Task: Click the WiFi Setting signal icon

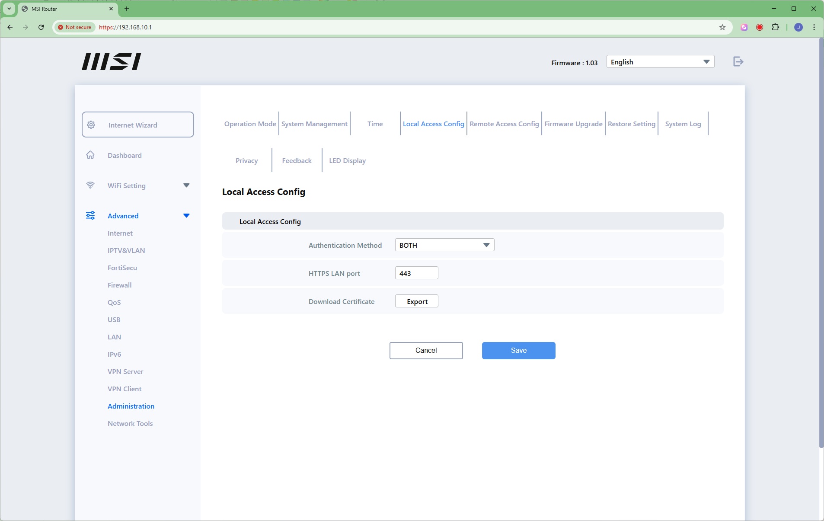Action: (90, 185)
